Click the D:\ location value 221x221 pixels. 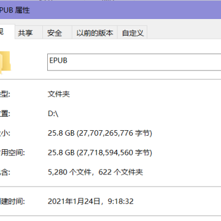click(x=53, y=114)
